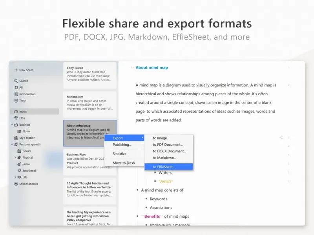This screenshot has height=235, width=314.
Task: Export to Markdown... option
Action: (169, 158)
